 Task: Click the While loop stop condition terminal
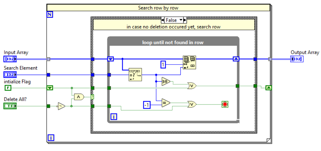click(x=225, y=105)
